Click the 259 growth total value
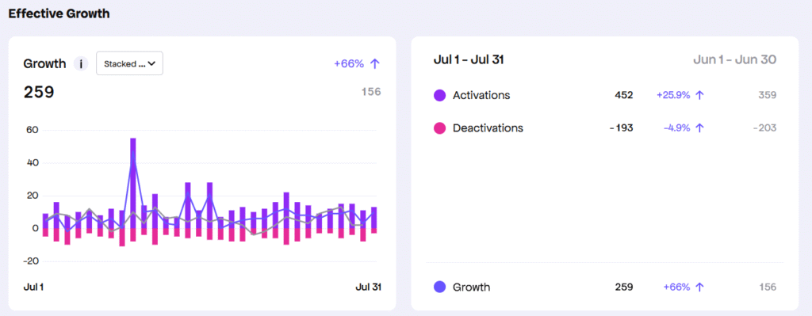 tap(39, 93)
